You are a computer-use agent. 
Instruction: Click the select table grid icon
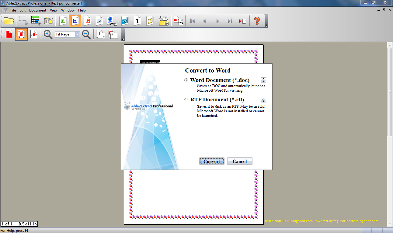[x=36, y=21]
